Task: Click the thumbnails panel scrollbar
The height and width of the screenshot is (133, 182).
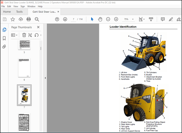Action: tap(41, 48)
